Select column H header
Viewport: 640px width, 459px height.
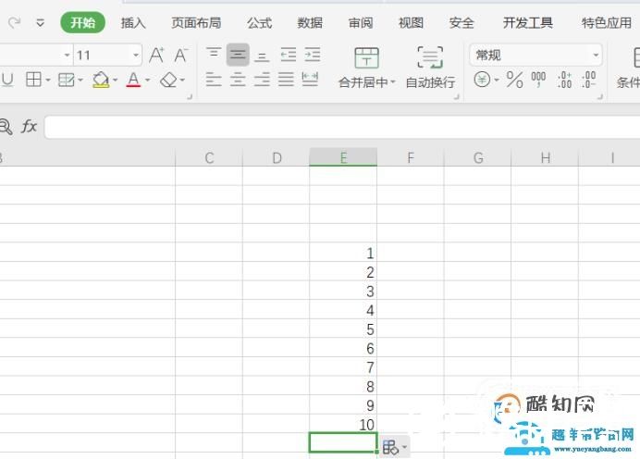[545, 157]
